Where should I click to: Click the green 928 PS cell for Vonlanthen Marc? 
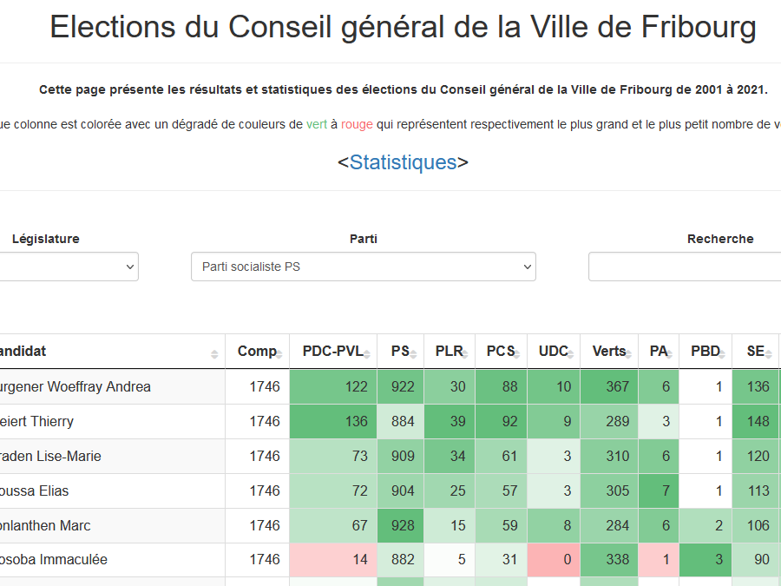[x=401, y=526]
